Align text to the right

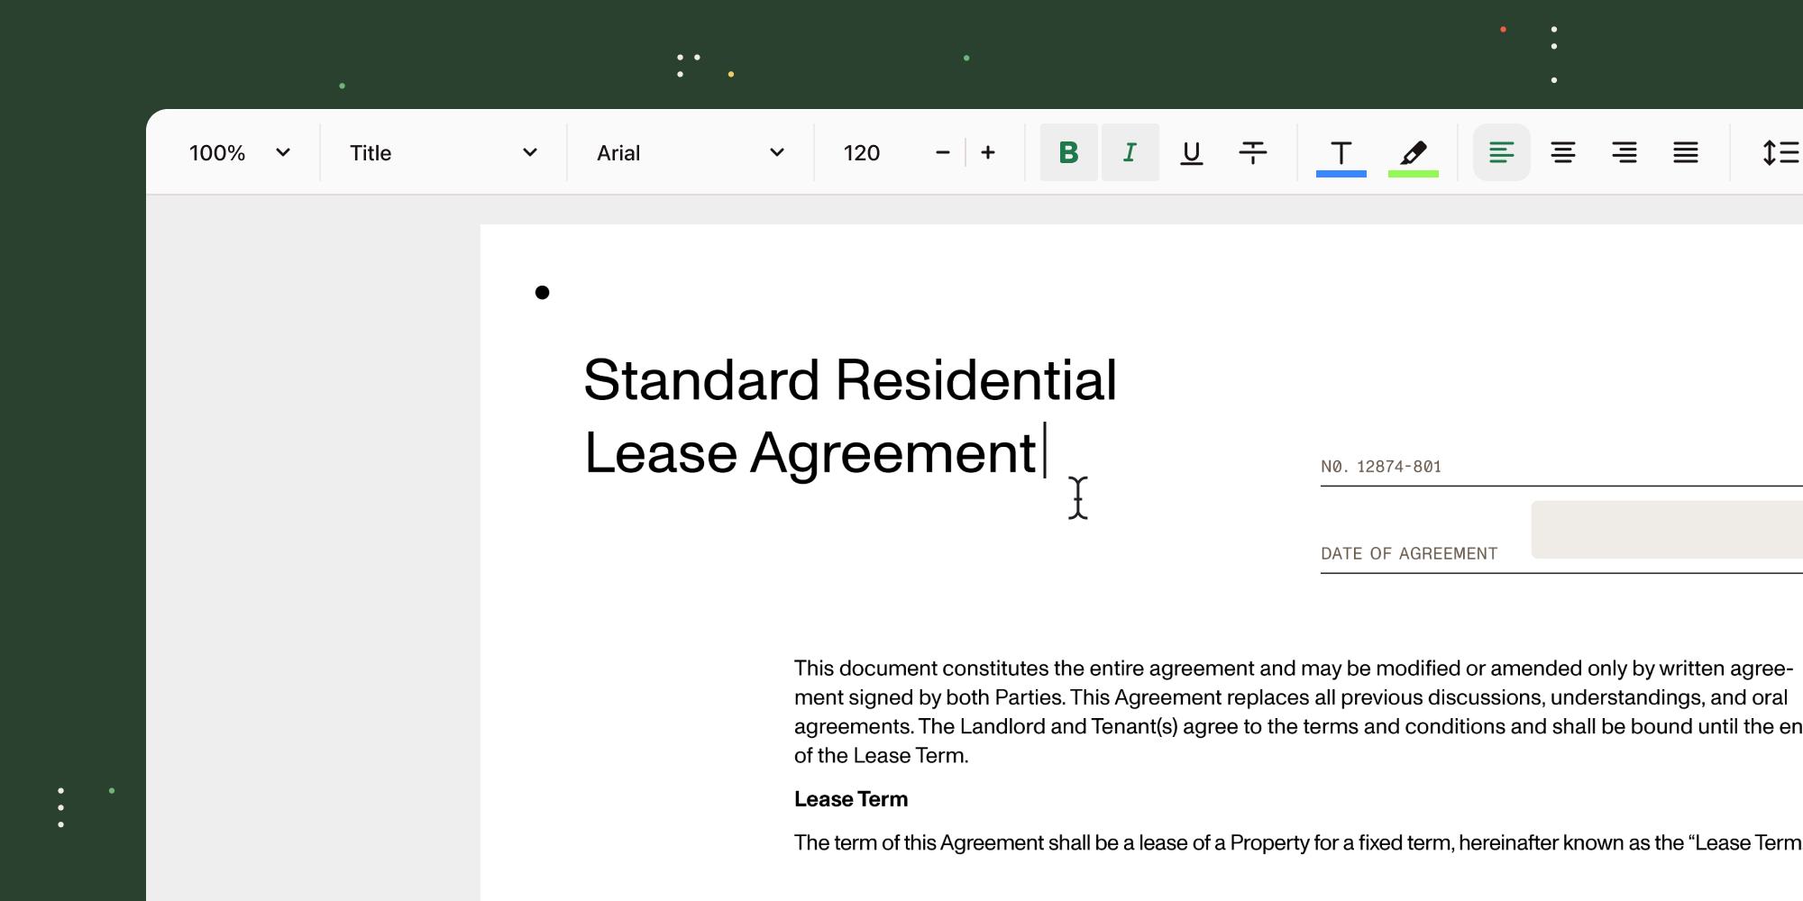(x=1624, y=152)
